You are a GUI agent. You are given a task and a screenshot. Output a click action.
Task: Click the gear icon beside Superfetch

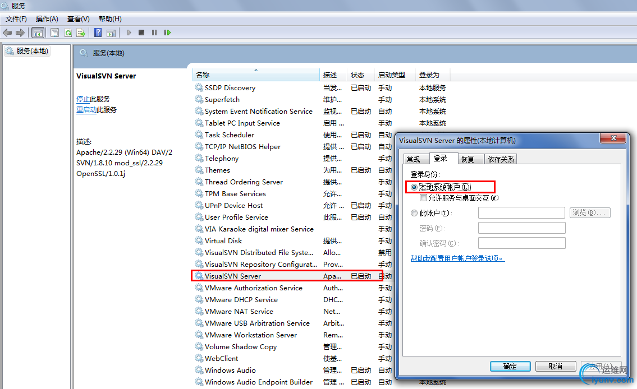tap(199, 99)
